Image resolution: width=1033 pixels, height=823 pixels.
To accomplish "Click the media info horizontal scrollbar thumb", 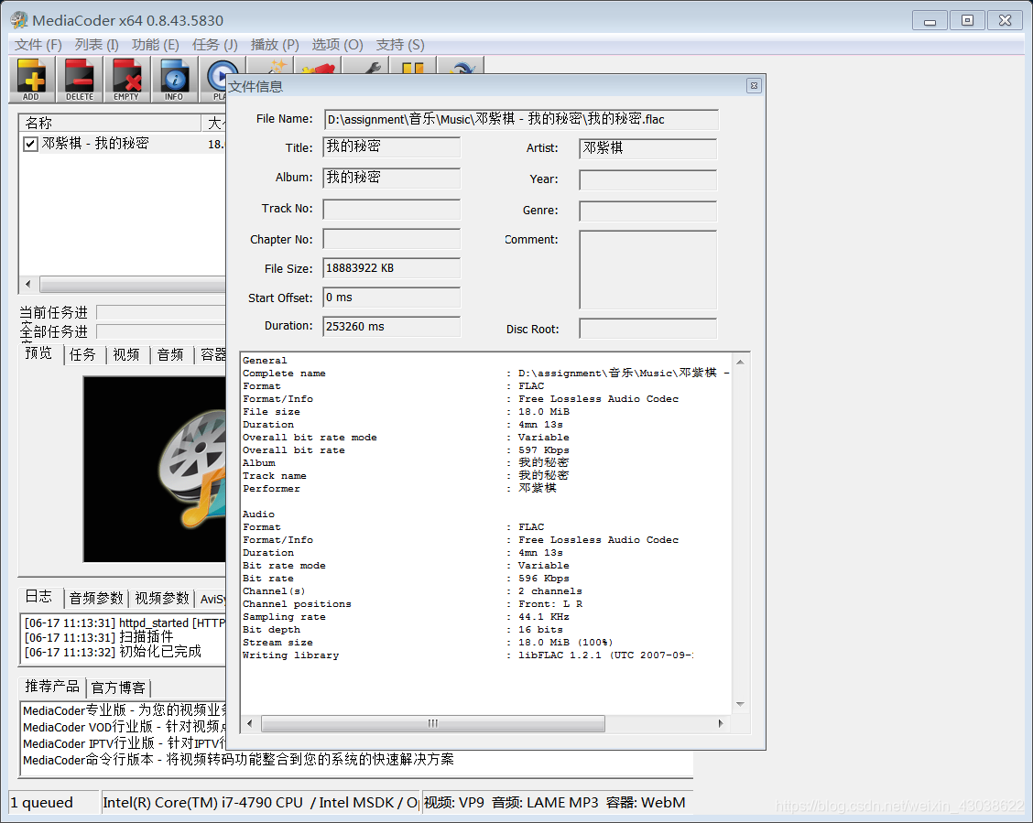I will pos(433,723).
